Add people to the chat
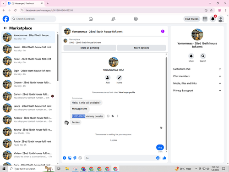Screen dimensions: 229x172 click(108, 78)
